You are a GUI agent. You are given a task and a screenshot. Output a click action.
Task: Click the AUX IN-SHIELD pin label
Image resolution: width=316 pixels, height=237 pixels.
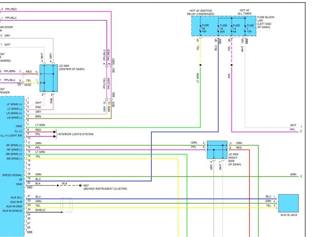[x=12, y=210]
